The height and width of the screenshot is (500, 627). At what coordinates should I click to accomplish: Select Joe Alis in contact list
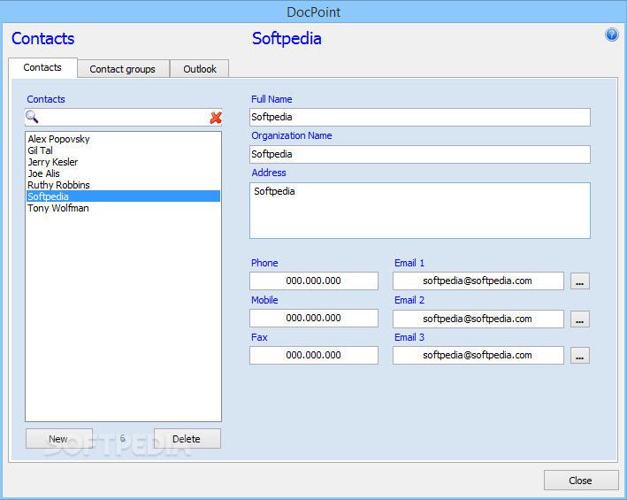pyautogui.click(x=123, y=174)
